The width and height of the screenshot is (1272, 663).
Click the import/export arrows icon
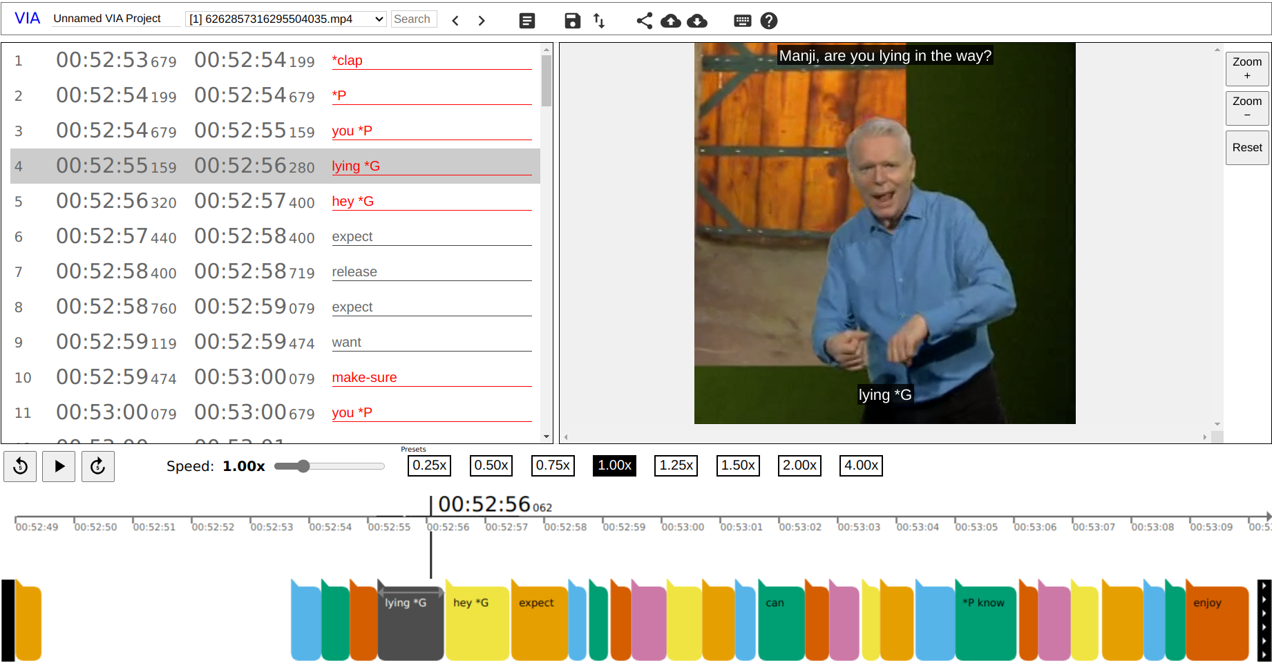(x=599, y=21)
